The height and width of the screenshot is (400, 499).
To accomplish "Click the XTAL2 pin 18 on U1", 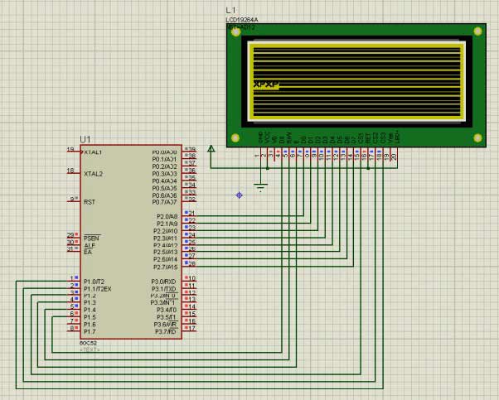I will point(74,173).
